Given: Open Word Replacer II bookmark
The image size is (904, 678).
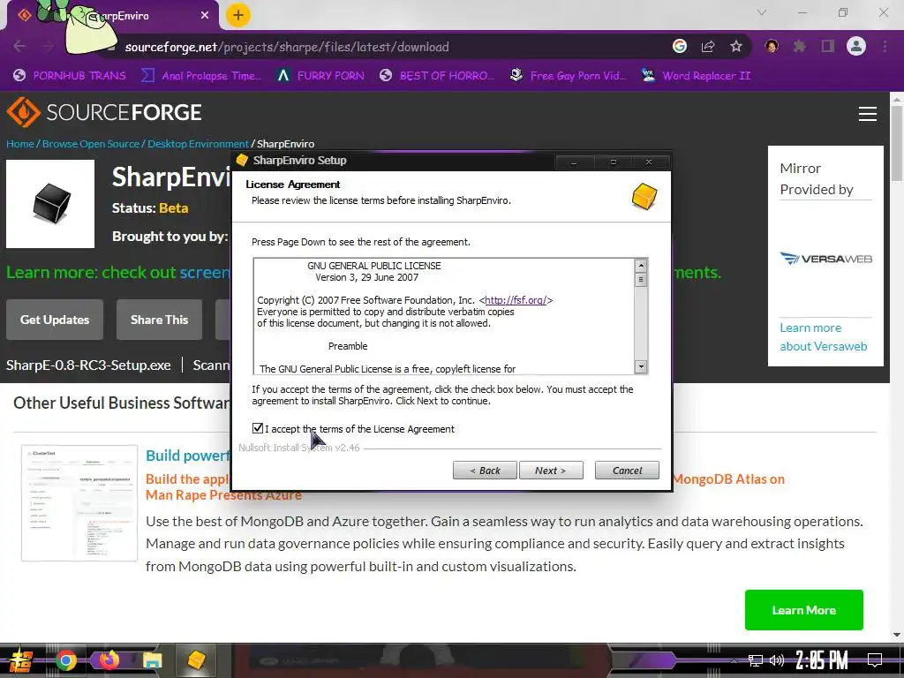Looking at the screenshot, I should (697, 76).
